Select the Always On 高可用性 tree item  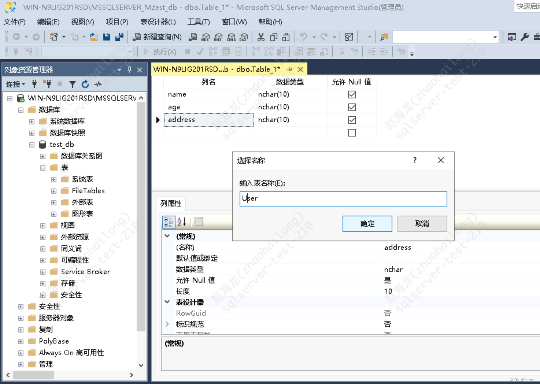click(x=71, y=352)
